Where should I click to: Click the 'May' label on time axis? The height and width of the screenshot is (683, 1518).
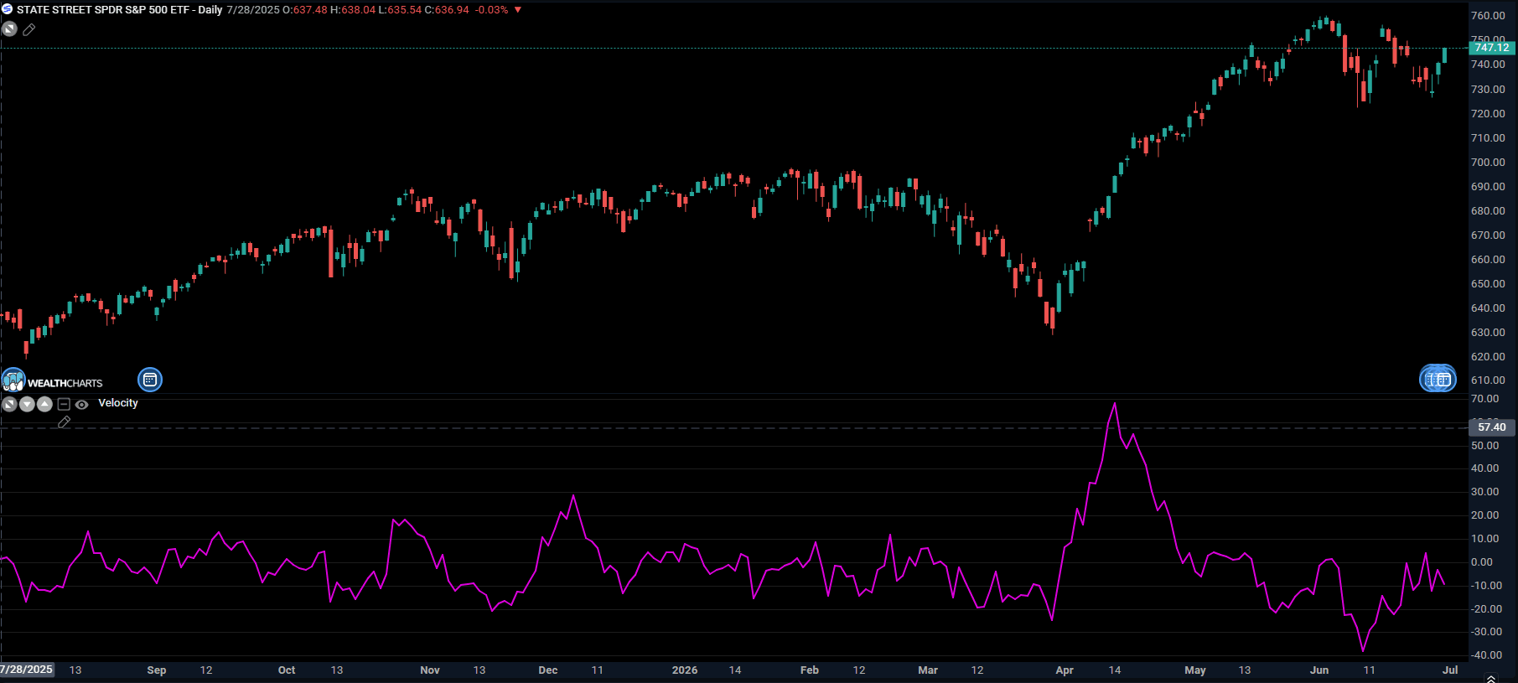(1195, 670)
